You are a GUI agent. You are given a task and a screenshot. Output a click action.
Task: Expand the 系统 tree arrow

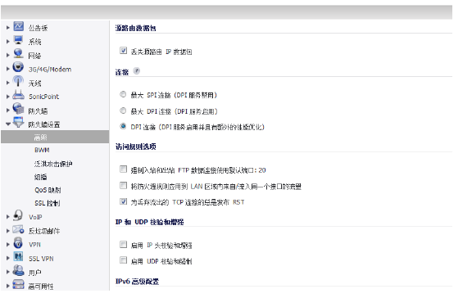point(8,42)
